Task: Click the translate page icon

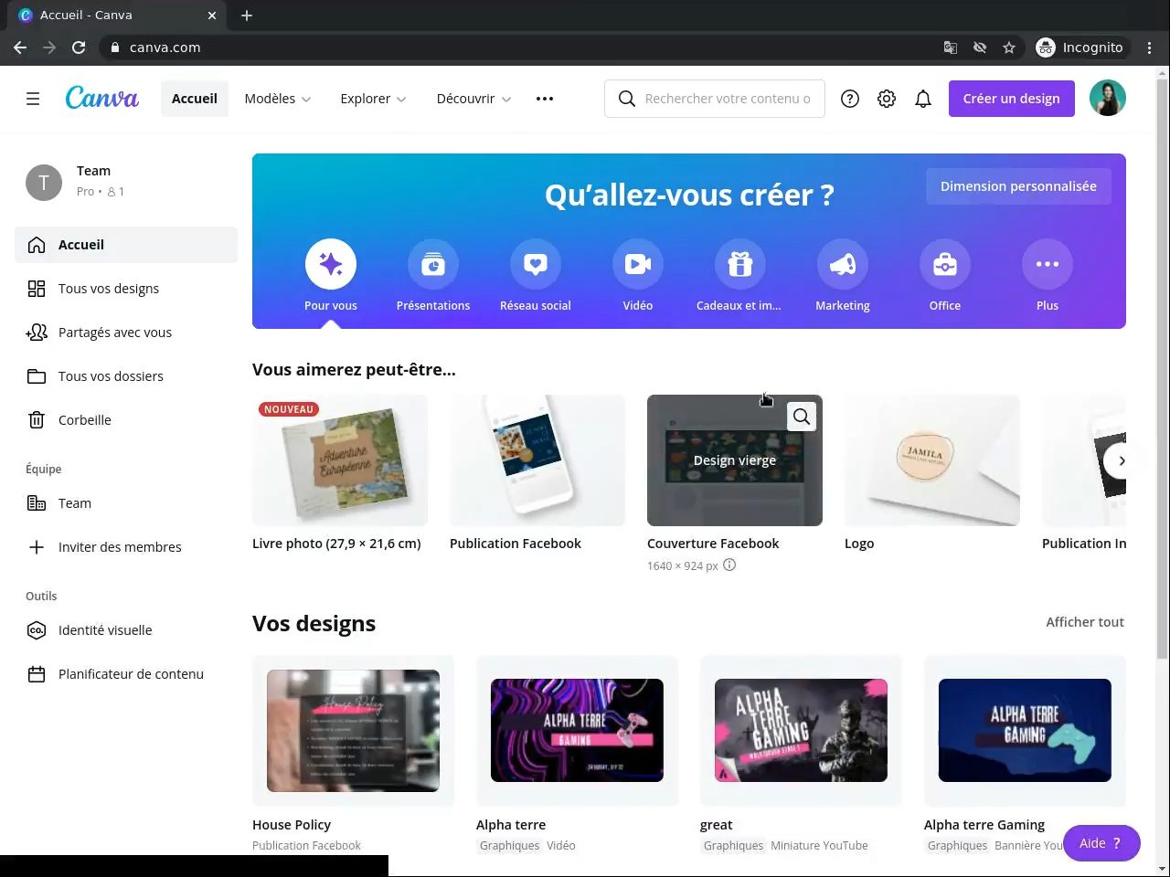Action: (951, 48)
